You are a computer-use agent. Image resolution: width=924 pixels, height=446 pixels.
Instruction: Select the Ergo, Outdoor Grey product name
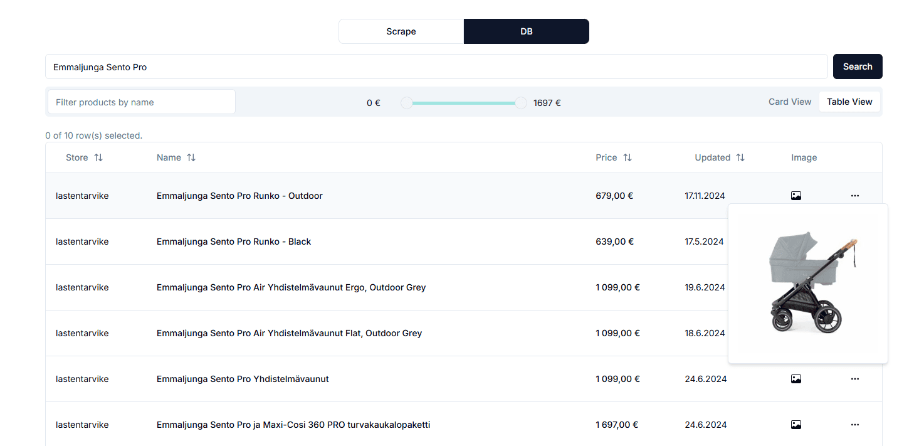point(291,287)
